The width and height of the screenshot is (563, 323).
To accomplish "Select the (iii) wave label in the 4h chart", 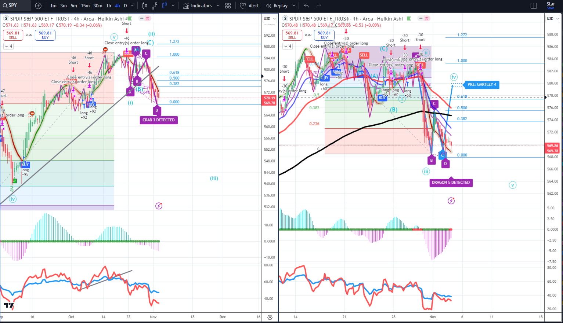I will (214, 179).
